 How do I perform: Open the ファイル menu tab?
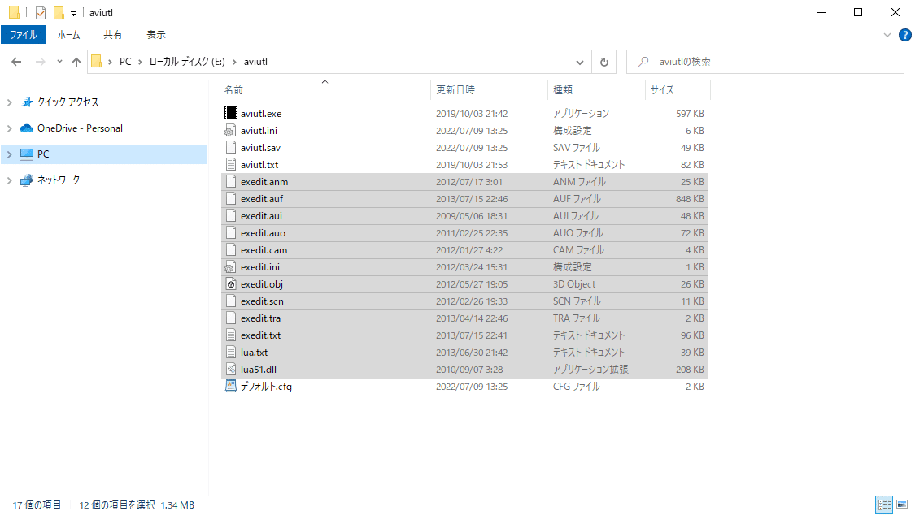(24, 35)
